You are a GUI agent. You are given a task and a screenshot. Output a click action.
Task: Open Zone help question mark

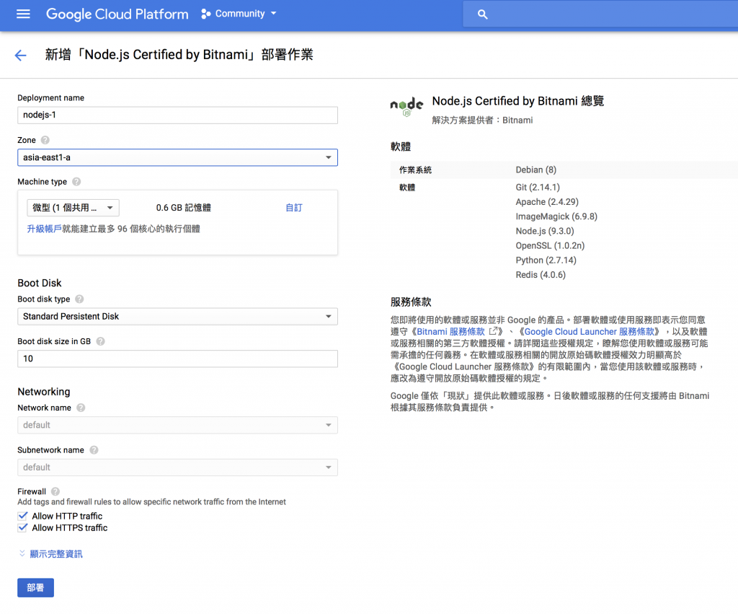[45, 140]
